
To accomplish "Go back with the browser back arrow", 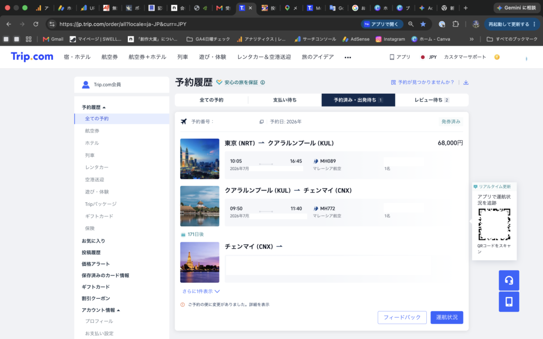I will pos(8,24).
